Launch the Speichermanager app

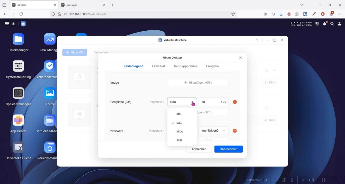[18, 93]
